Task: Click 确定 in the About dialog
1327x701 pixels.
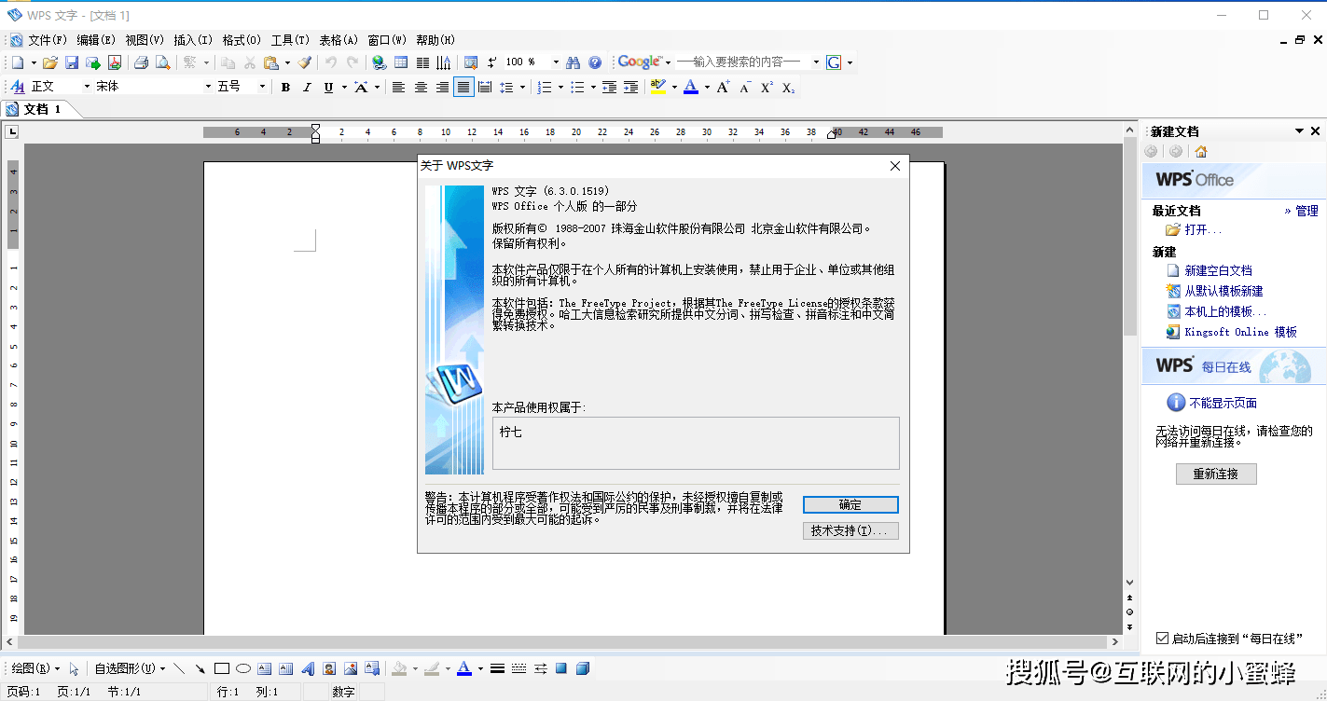Action: 850,504
